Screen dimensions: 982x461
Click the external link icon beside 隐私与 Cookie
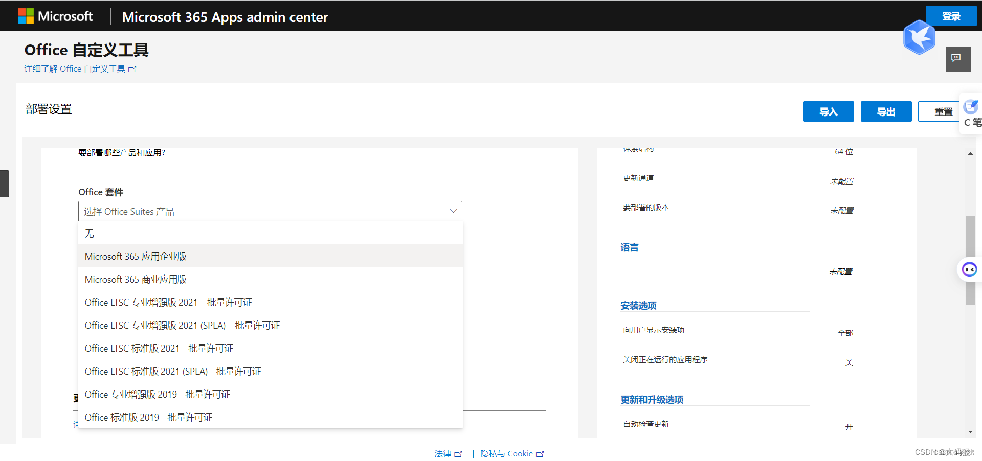[540, 454]
